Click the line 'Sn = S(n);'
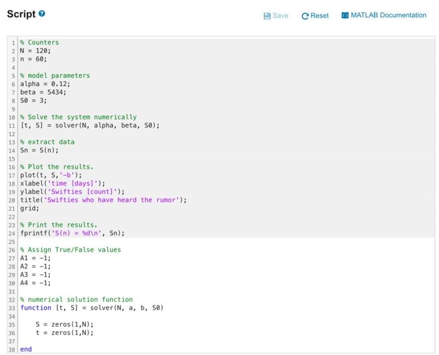This screenshot has width=439, height=355. coord(39,151)
